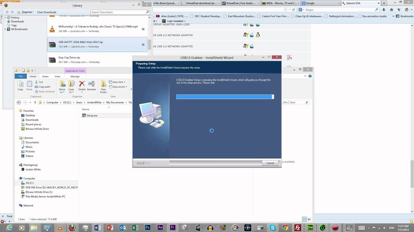Switch to the VirtualDub Free Audio tab
The image size is (414, 232).
240,3
